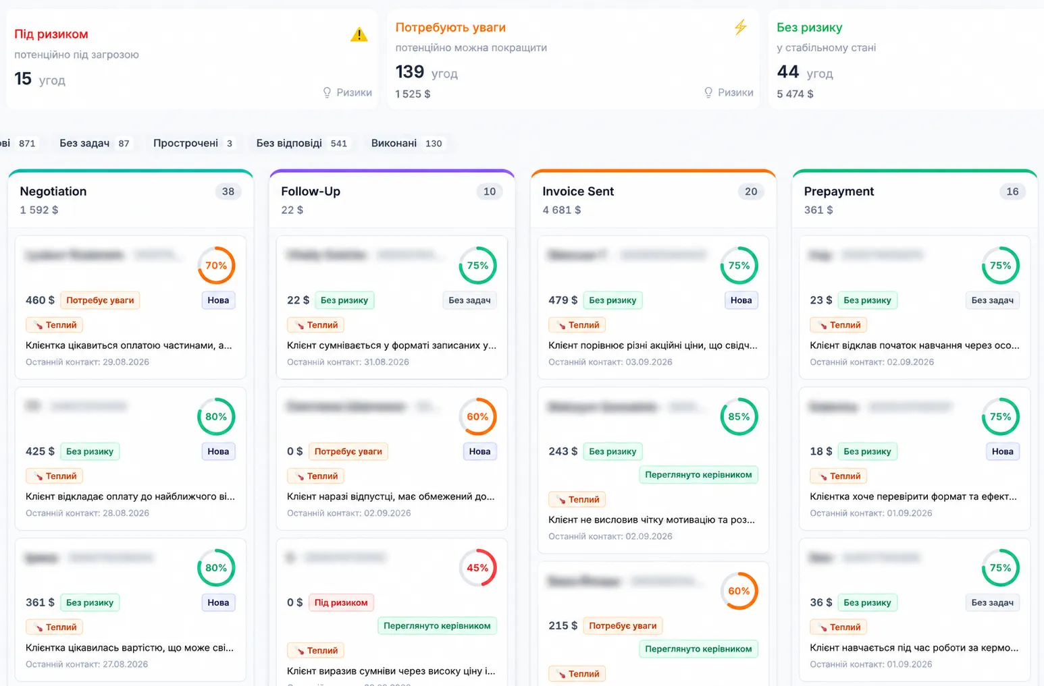Click the Без задач badge on the 36 $ deal
Screen dimensions: 1044x686
tap(993, 602)
